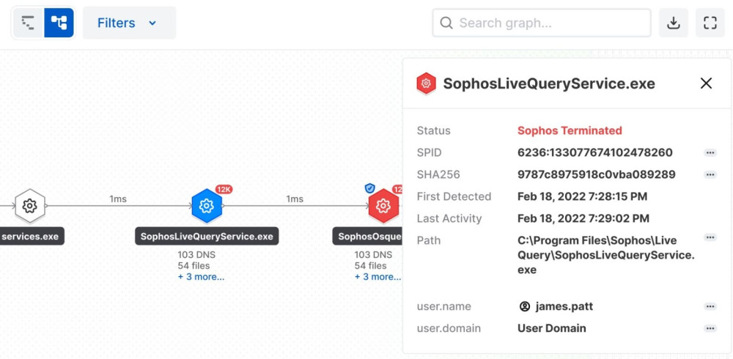Close the SophosLiveQueryService.exe details panel
Screen dimensions: 733x359
(706, 84)
